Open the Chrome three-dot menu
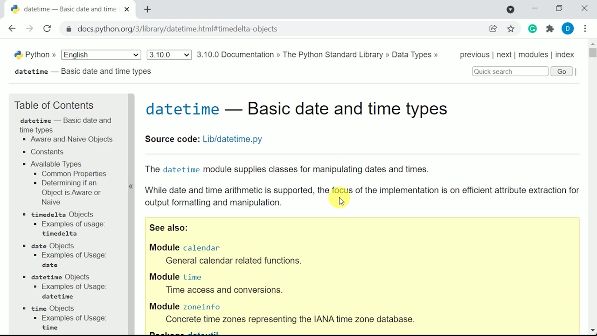Image resolution: width=597 pixels, height=336 pixels. 585,29
